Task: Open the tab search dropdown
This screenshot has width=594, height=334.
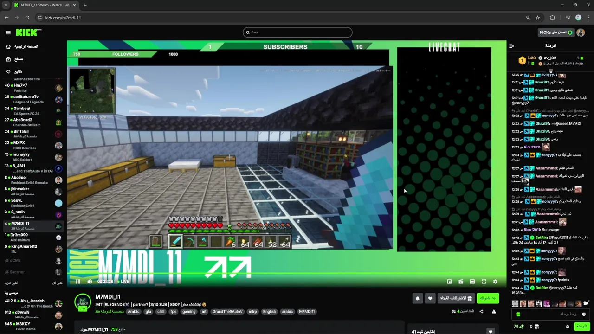Action: point(6,5)
